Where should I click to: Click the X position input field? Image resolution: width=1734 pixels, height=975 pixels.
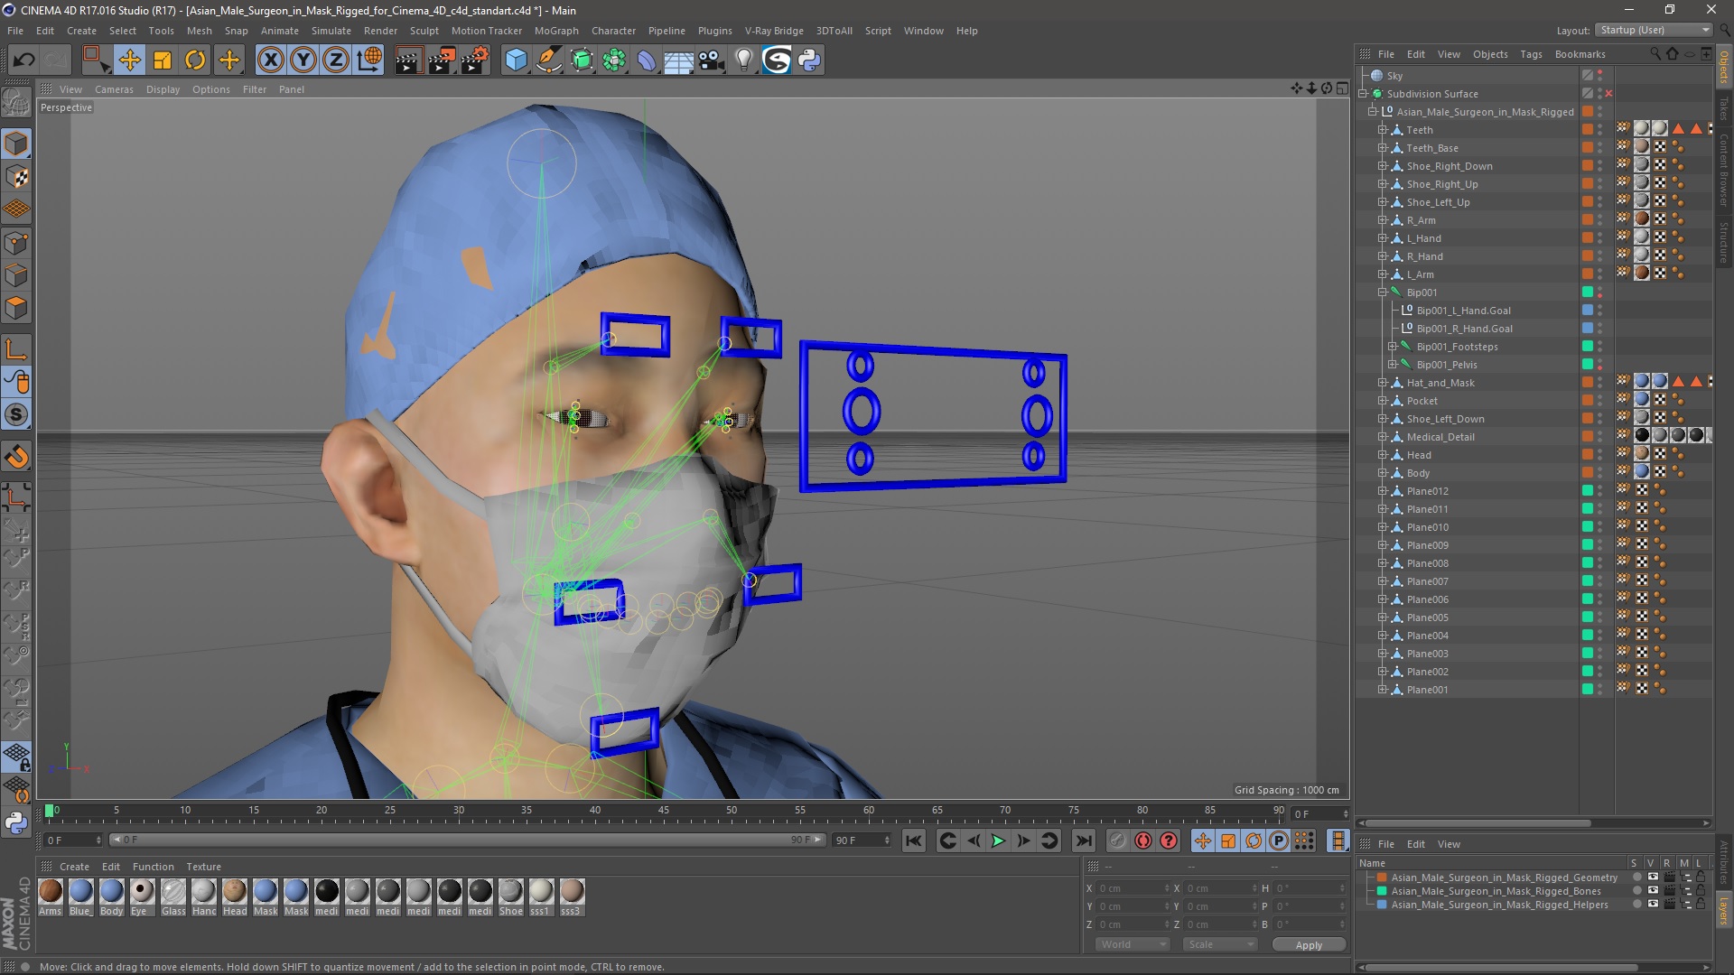coord(1133,888)
